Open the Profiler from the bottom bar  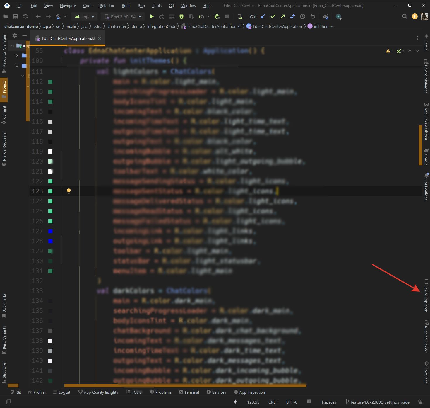(37, 392)
